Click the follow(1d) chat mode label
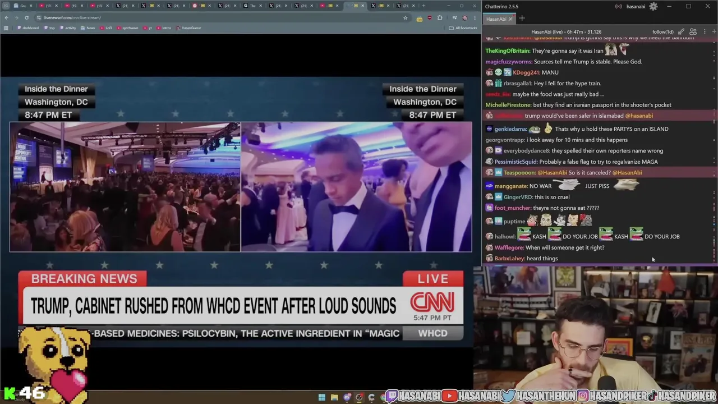The image size is (718, 404). coord(662,32)
